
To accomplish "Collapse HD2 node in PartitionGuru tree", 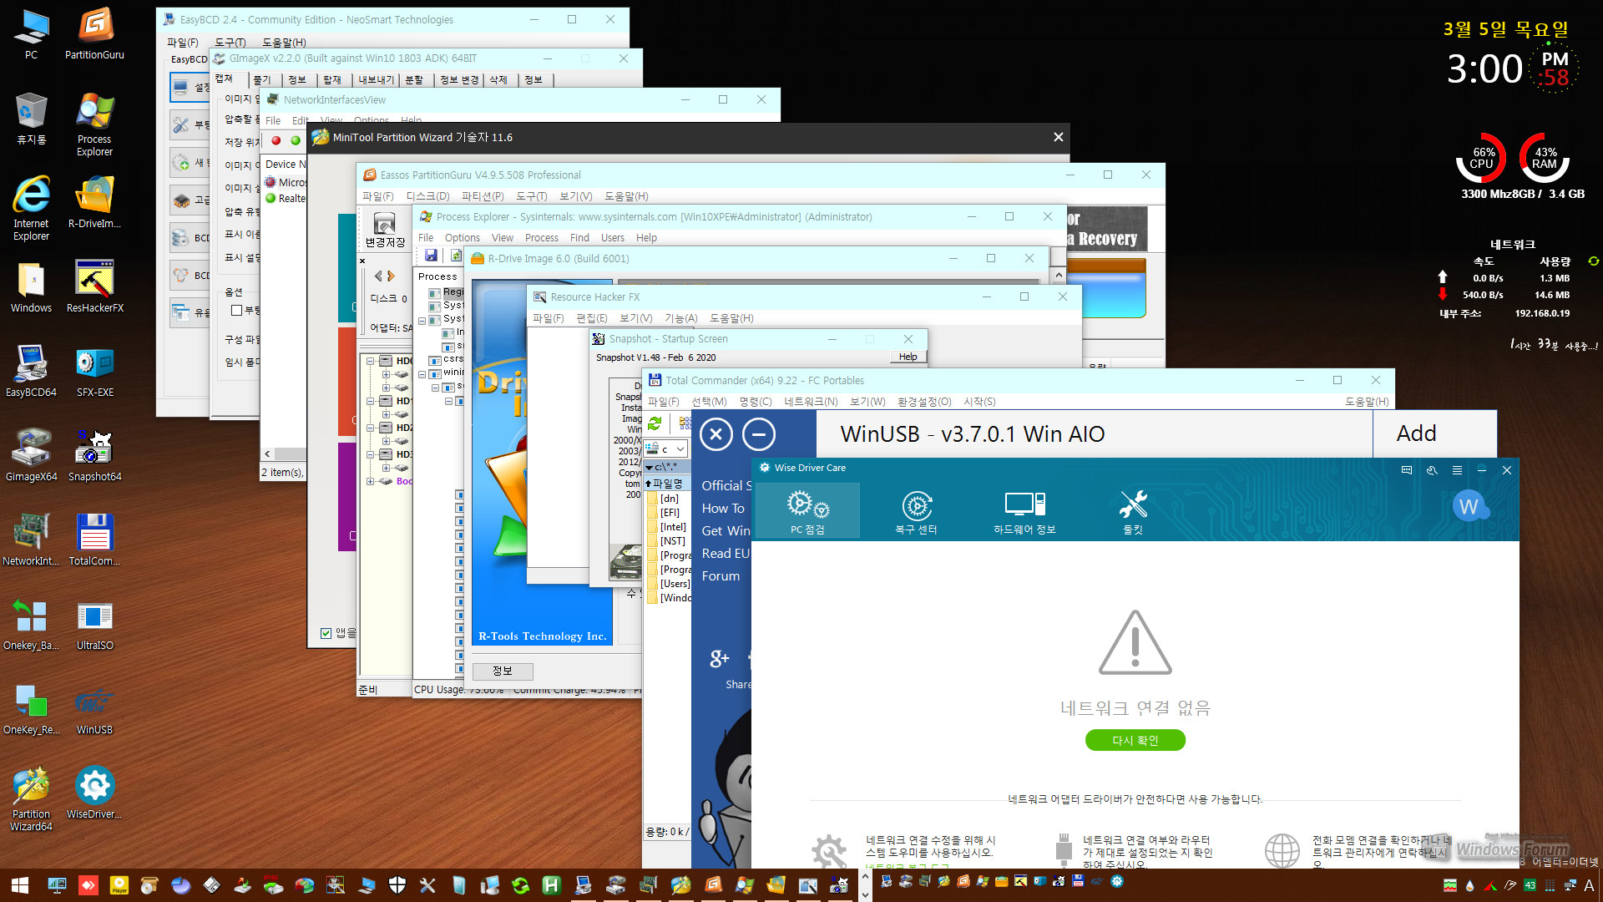I will click(370, 428).
